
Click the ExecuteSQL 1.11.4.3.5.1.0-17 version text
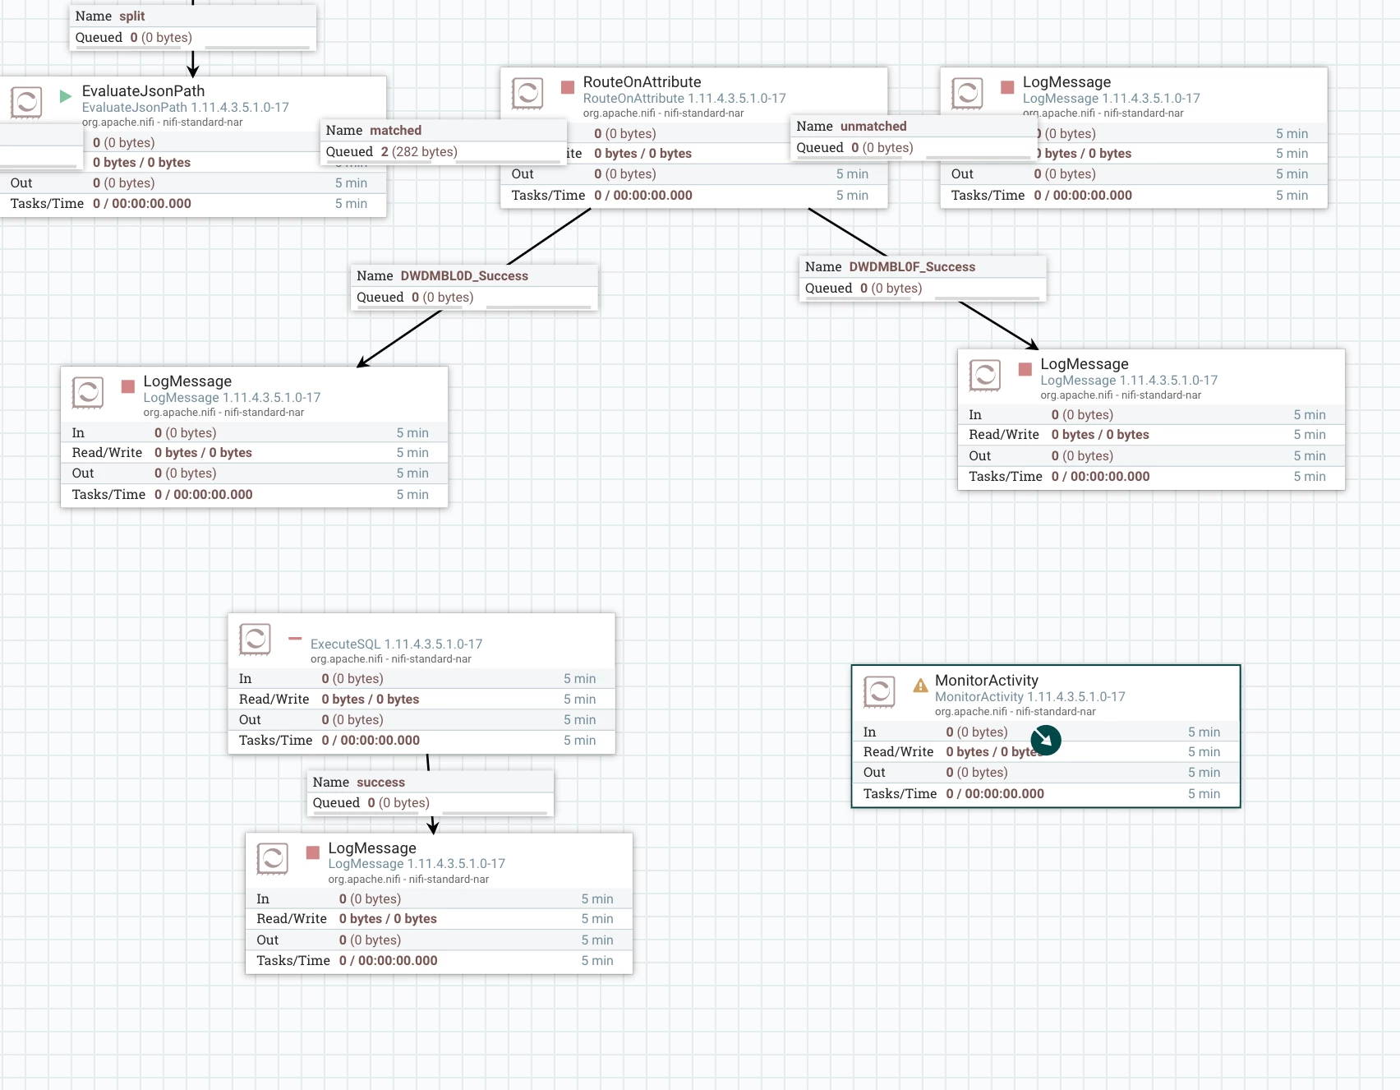pos(396,644)
